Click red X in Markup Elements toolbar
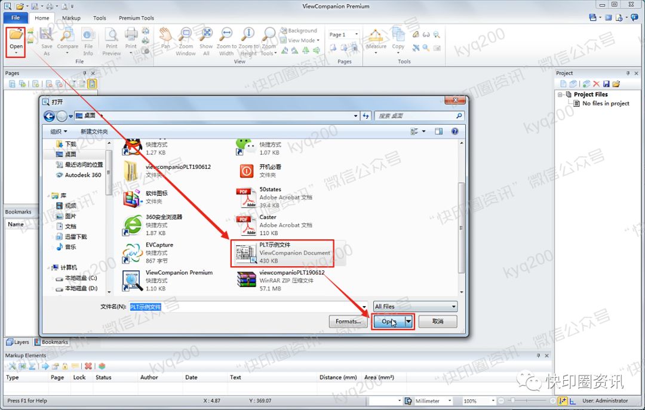The height and width of the screenshot is (410, 645). click(88, 366)
